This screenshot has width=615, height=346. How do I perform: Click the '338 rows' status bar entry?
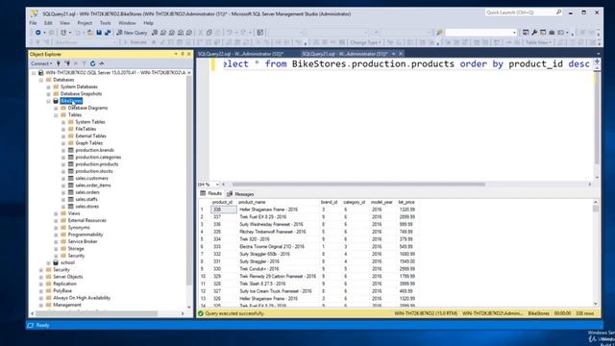pos(585,313)
